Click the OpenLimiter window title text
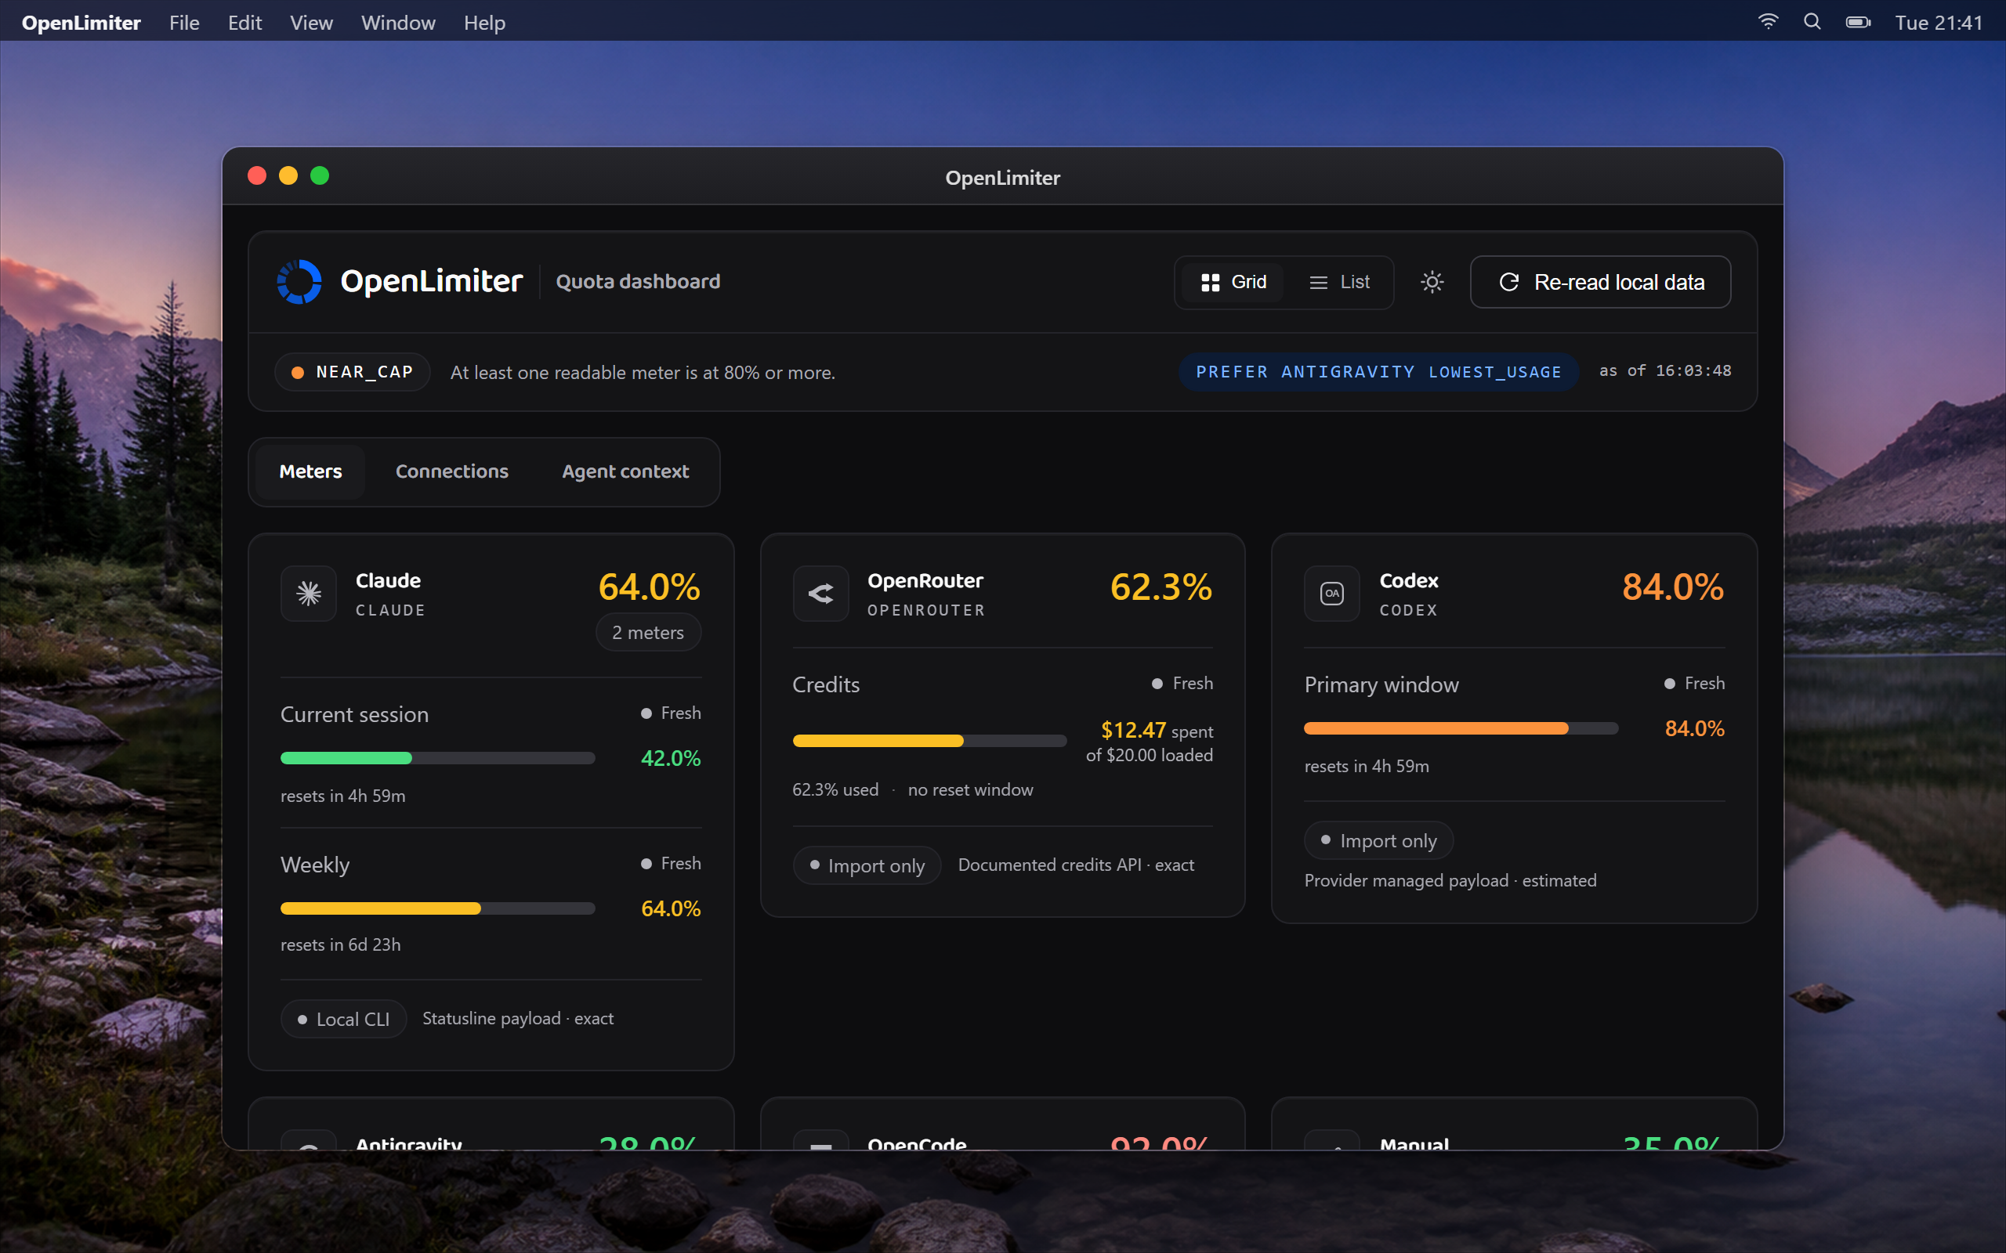The width and height of the screenshot is (2006, 1253). [1003, 177]
